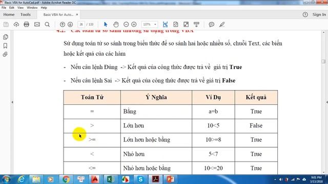Select the highlight pen tool
Image resolution: width=328 pixels, height=184 pixels.
(222, 25)
